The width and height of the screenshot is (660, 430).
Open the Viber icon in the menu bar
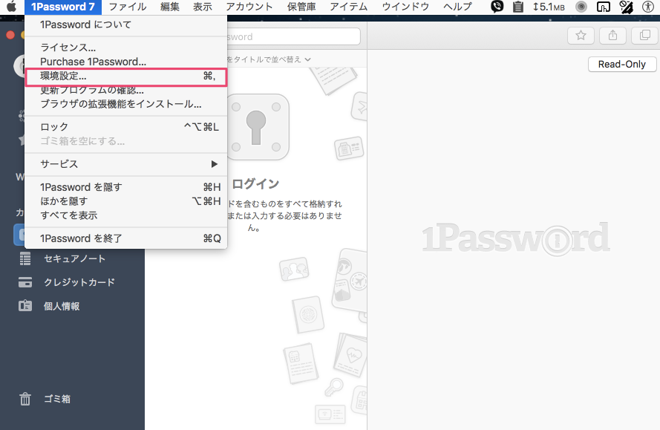pos(497,7)
